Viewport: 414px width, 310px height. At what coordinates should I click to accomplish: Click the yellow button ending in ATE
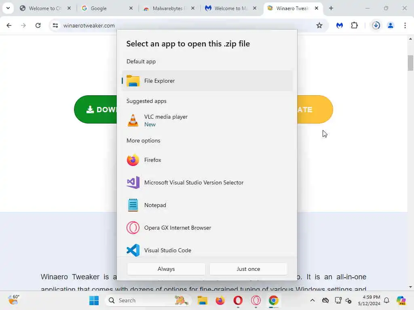pyautogui.click(x=315, y=109)
